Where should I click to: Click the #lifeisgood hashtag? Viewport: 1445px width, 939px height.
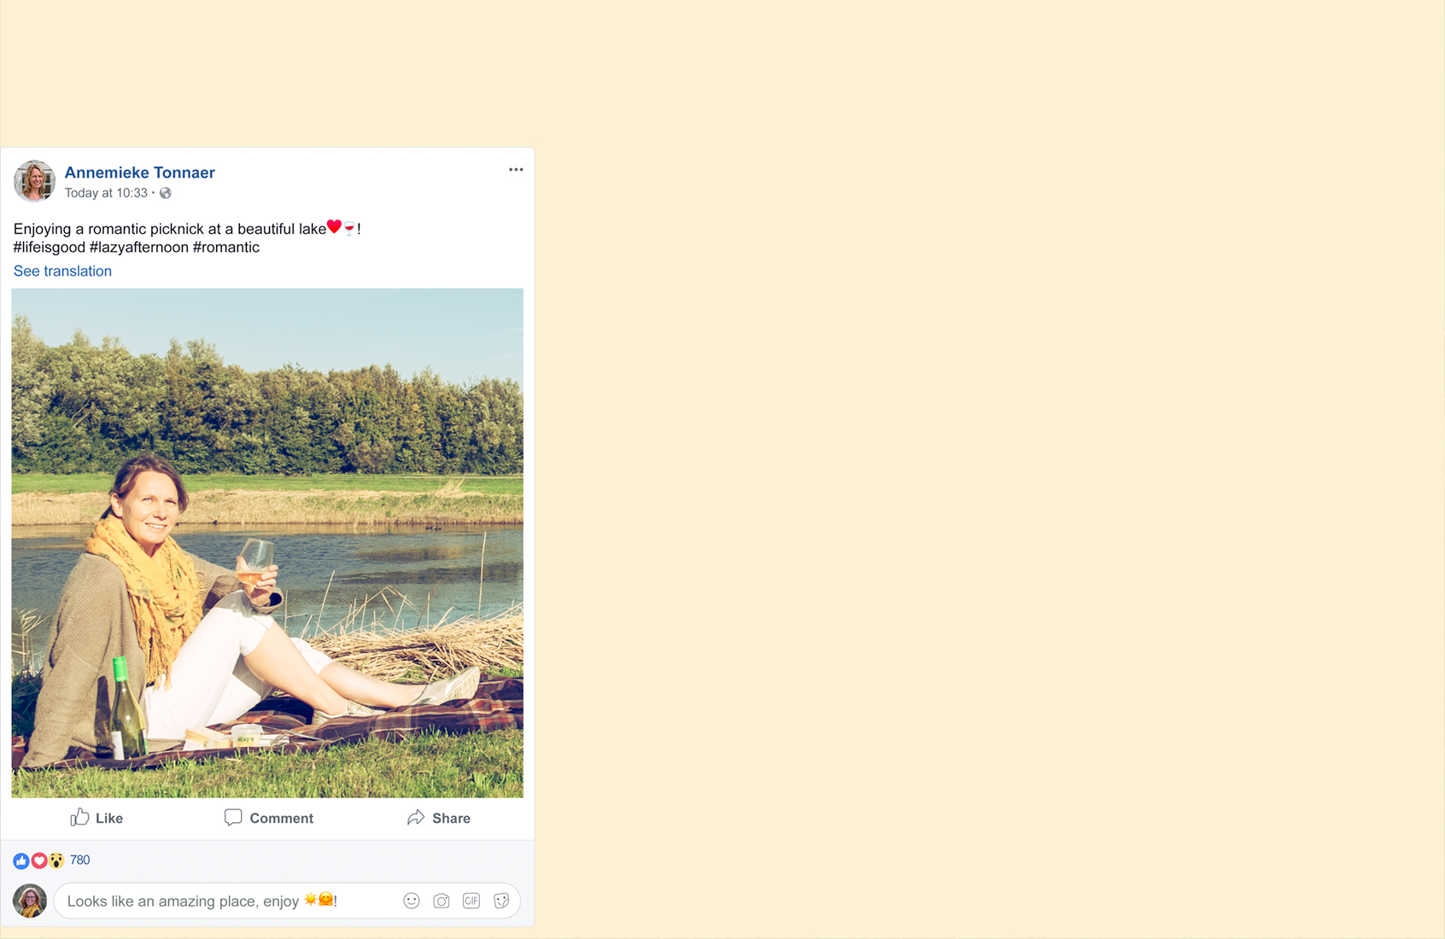click(50, 248)
